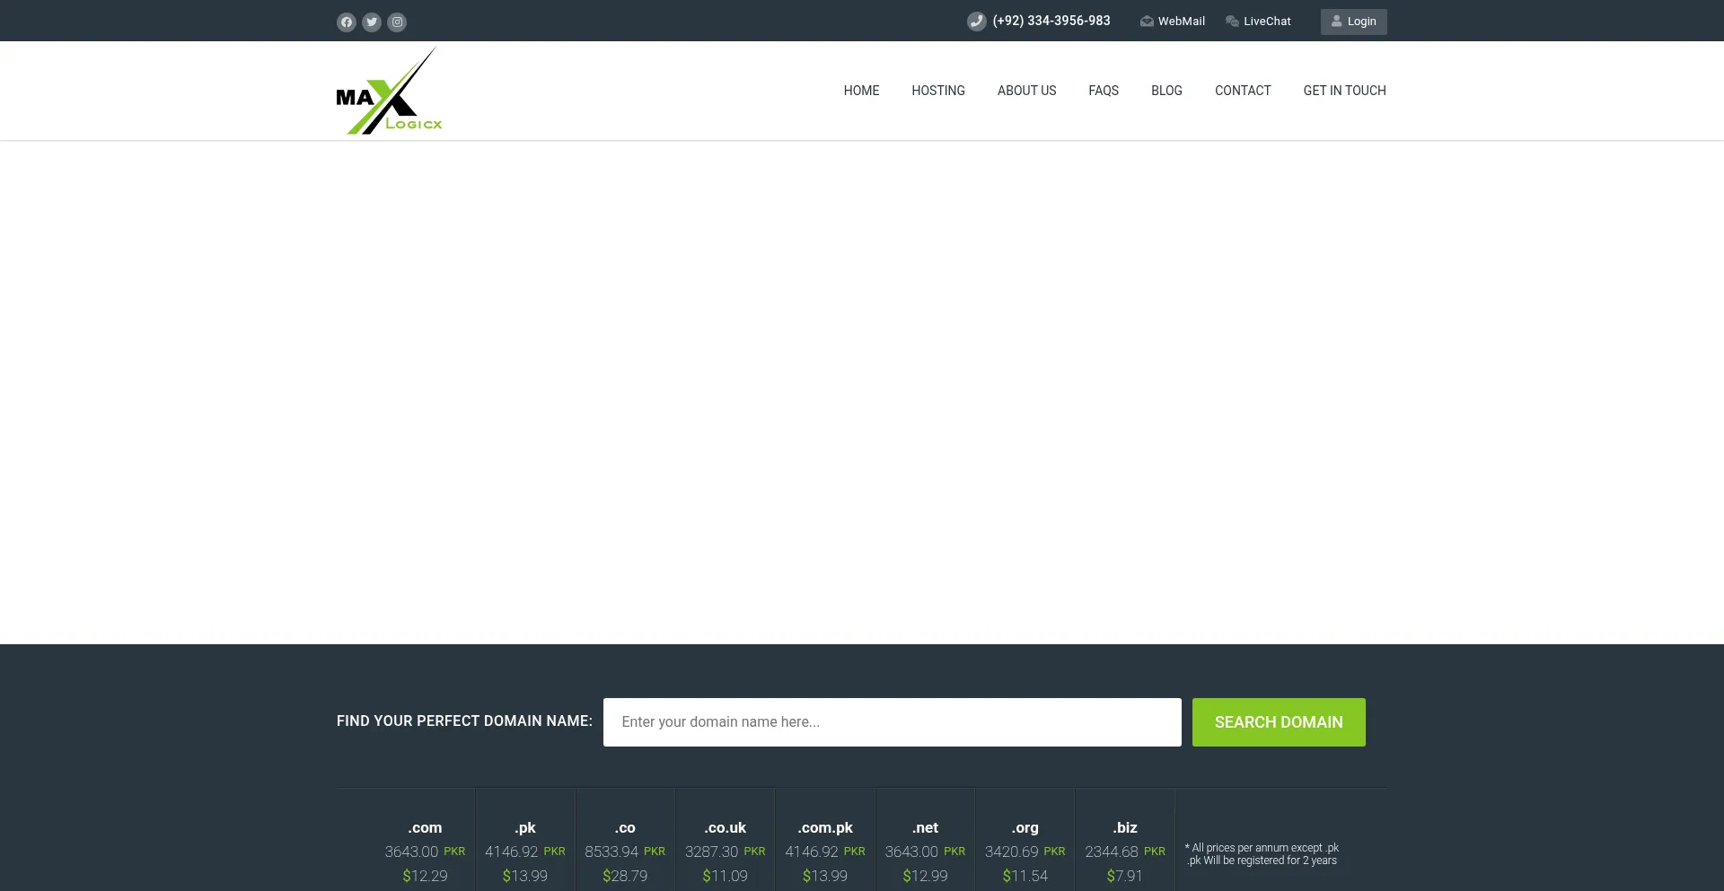
Task: Expand the FAQS section
Action: pos(1104,91)
